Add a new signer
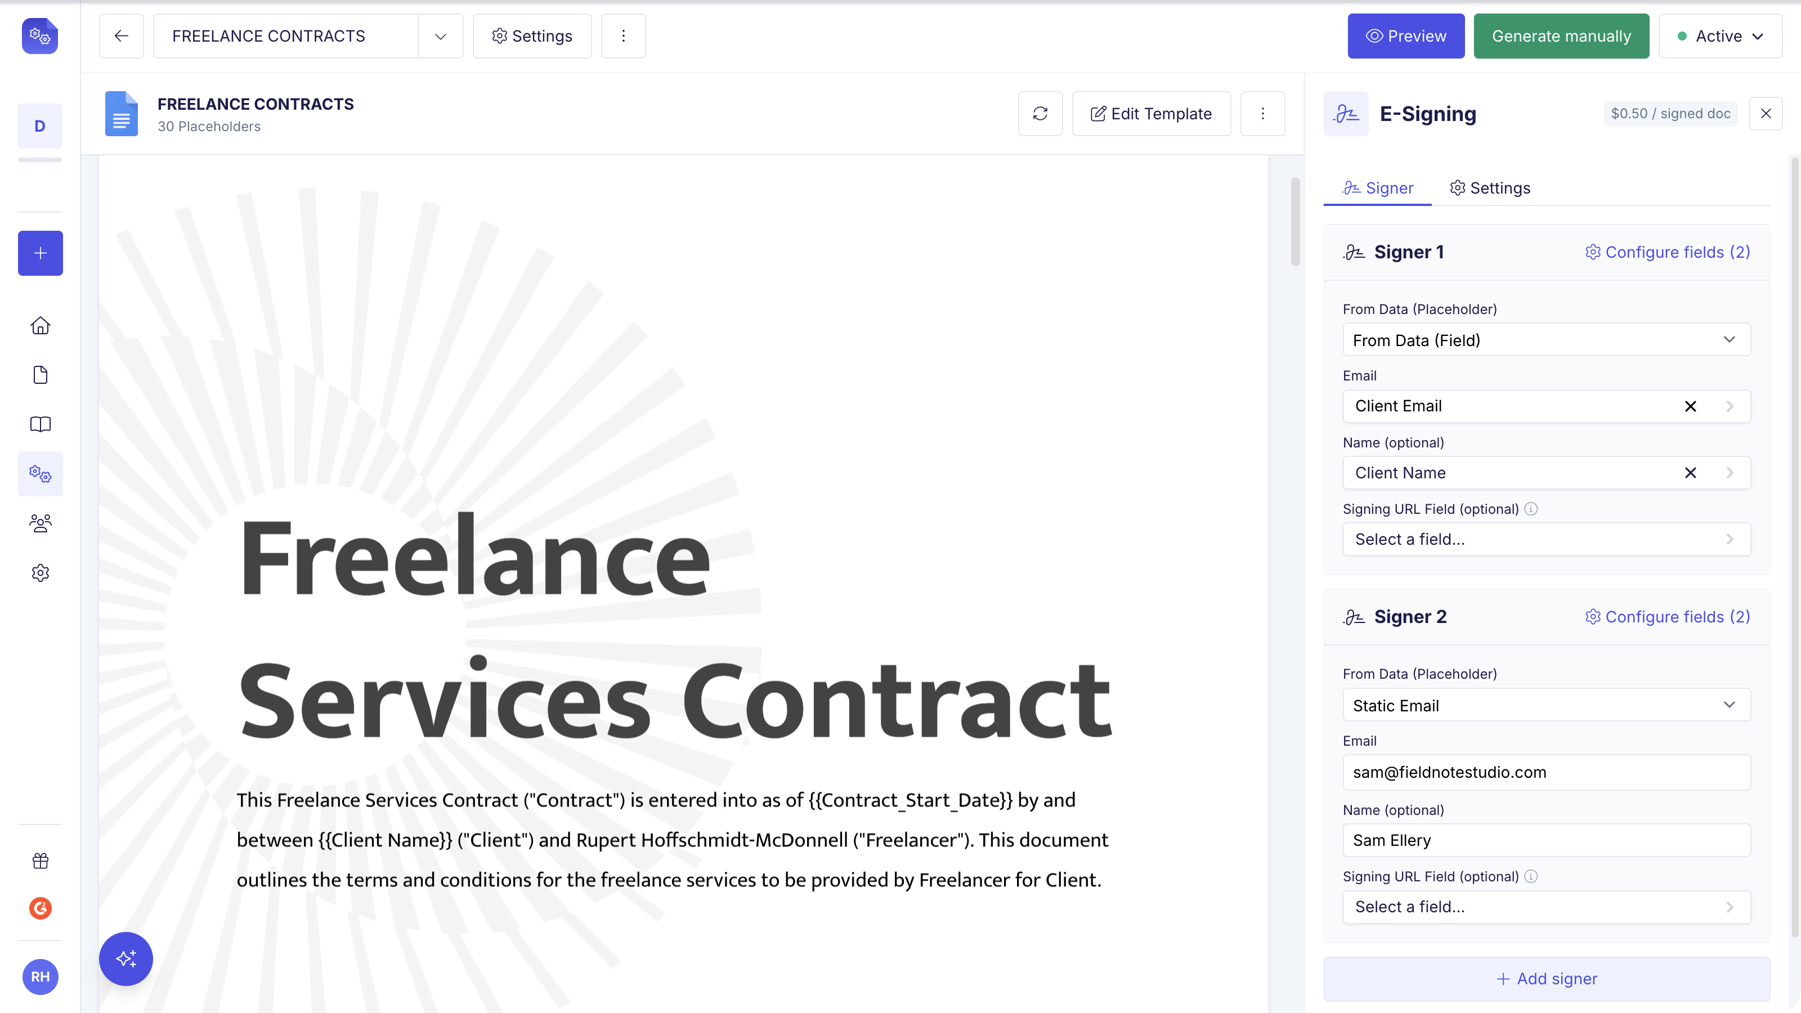 tap(1547, 979)
